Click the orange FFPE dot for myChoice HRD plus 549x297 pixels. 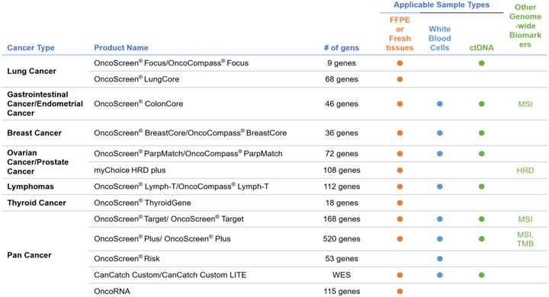click(400, 171)
